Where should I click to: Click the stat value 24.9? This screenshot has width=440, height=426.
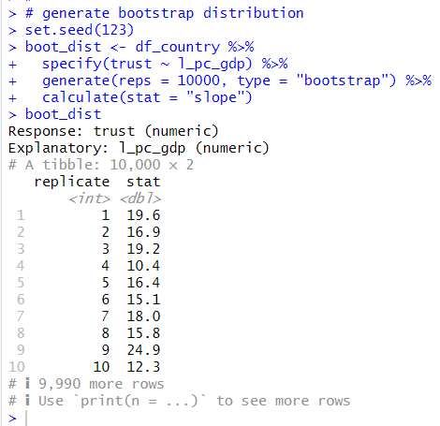click(143, 350)
